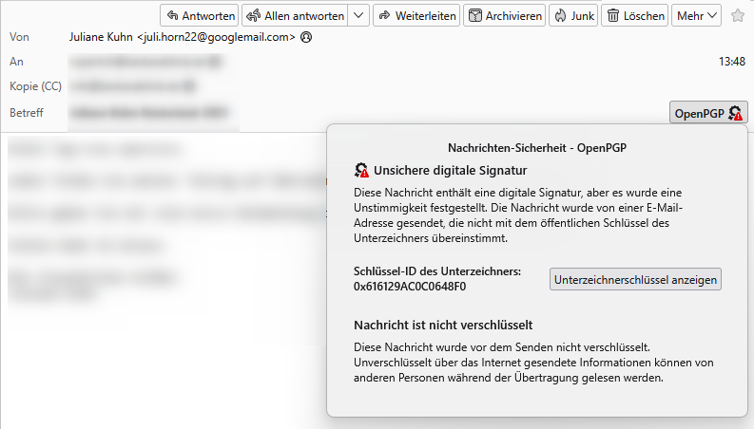Toggle the star on this message
This screenshot has width=754, height=429.
click(738, 15)
